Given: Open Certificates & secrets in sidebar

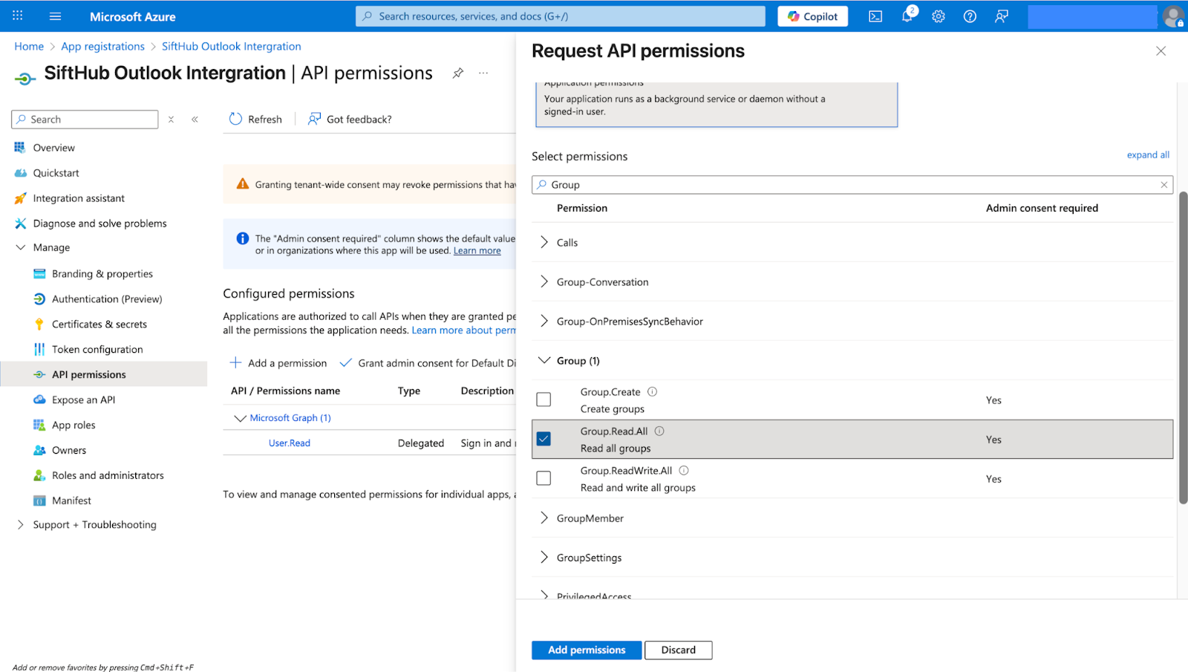Looking at the screenshot, I should tap(99, 324).
